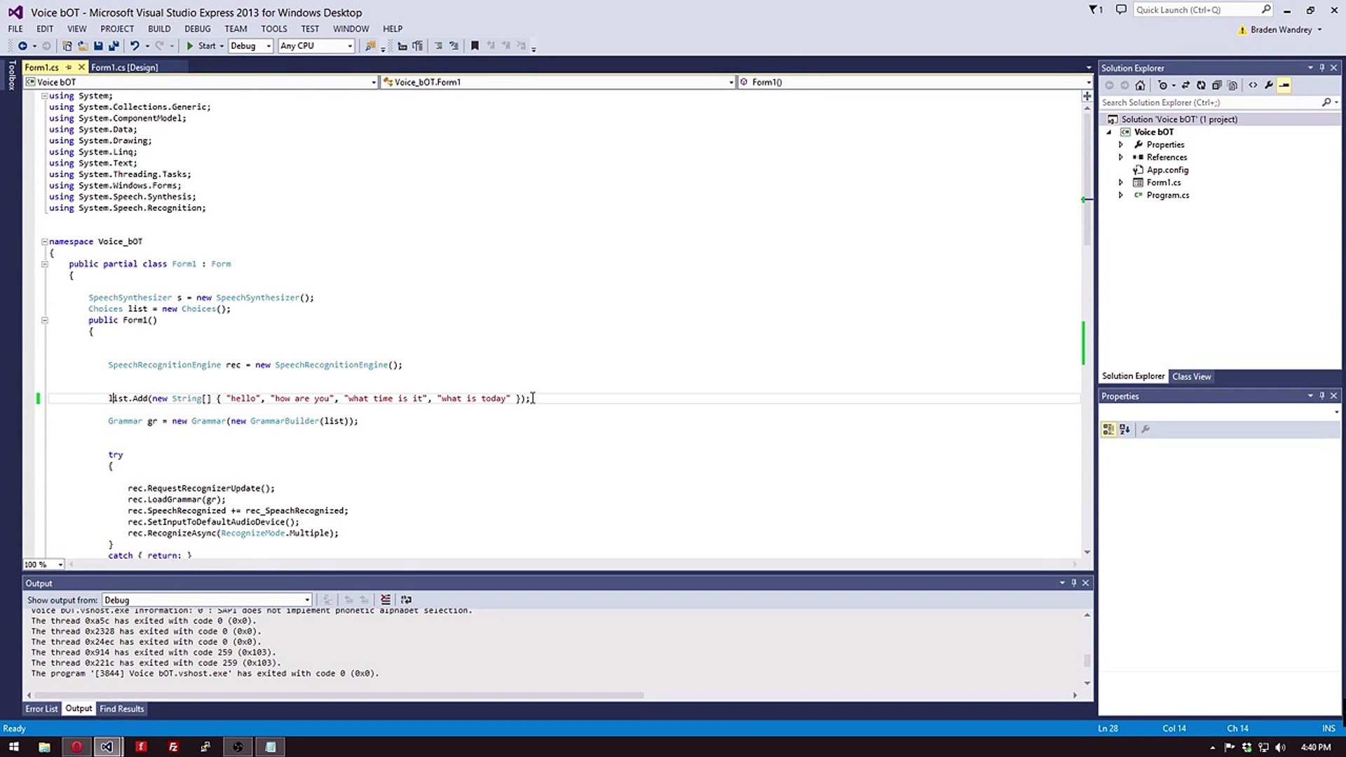
Task: Toggle Show All Files in Solution Explorer
Action: tap(1232, 86)
